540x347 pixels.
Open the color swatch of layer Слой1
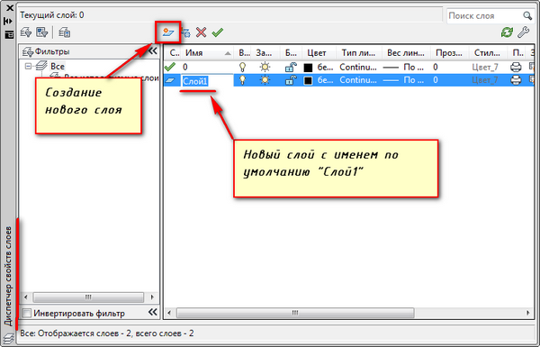pyautogui.click(x=308, y=80)
